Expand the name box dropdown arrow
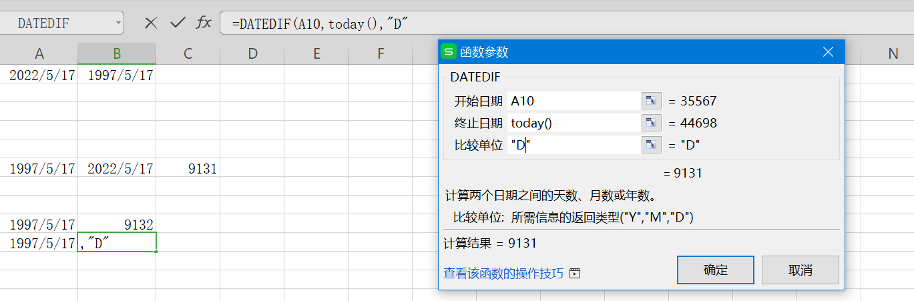The image size is (914, 301). 119,23
